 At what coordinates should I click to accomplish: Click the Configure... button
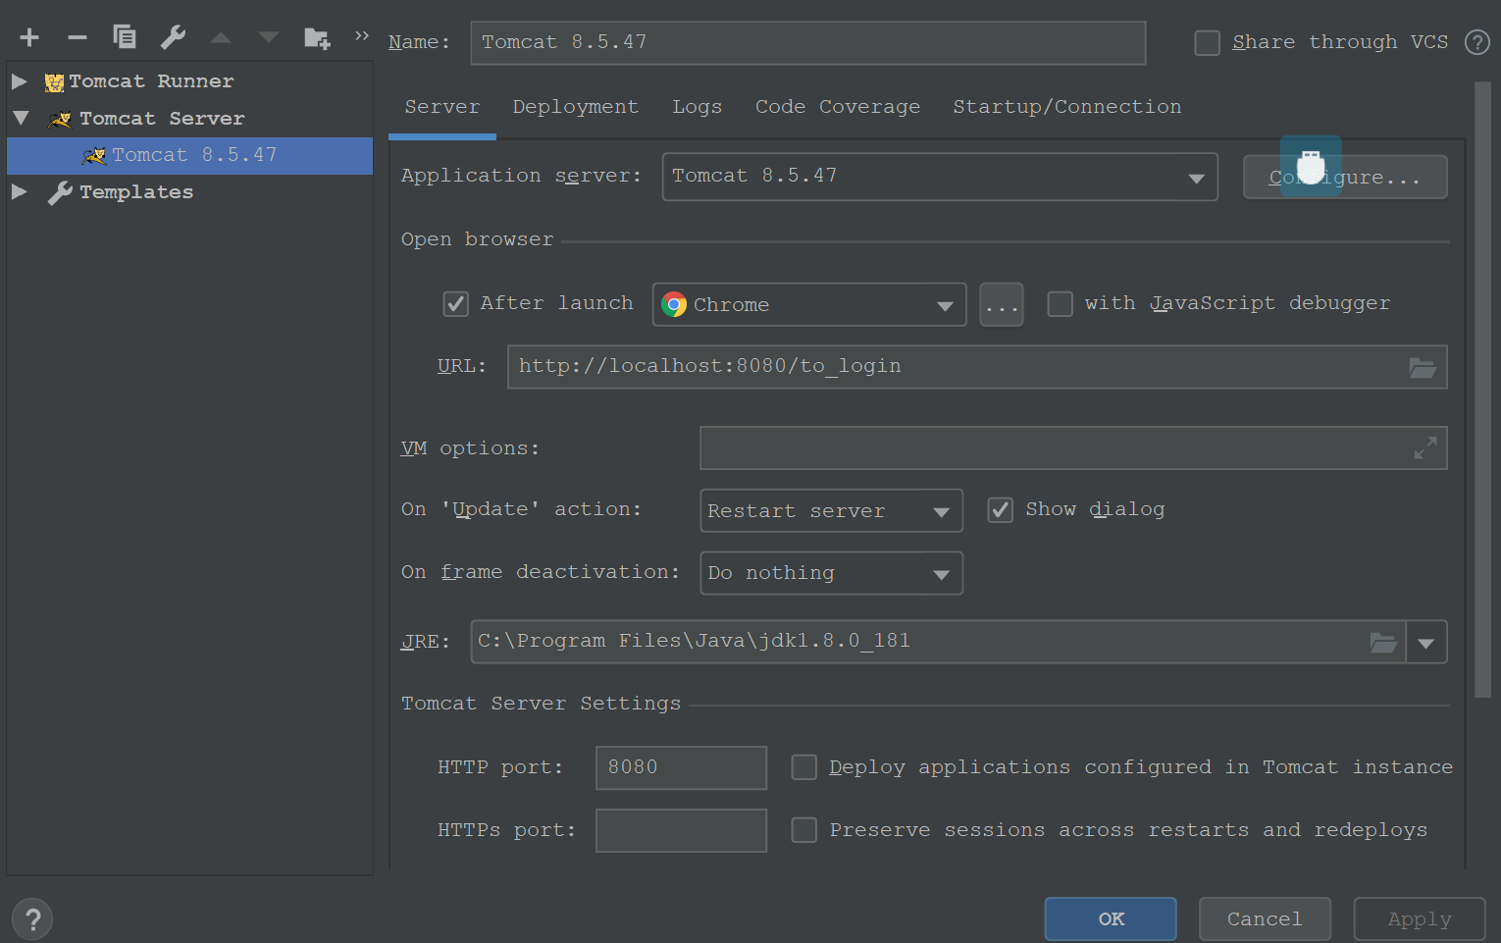(x=1345, y=178)
